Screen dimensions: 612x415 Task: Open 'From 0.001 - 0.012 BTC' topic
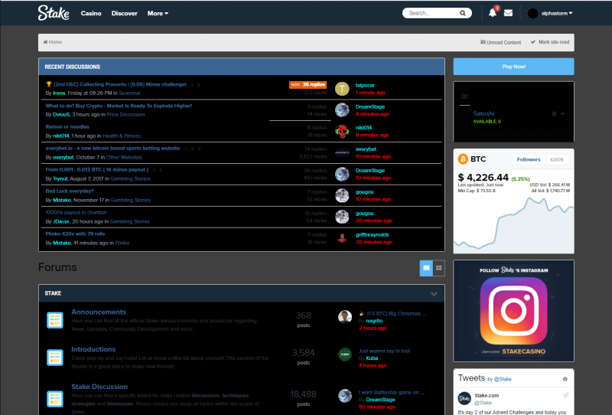click(97, 169)
